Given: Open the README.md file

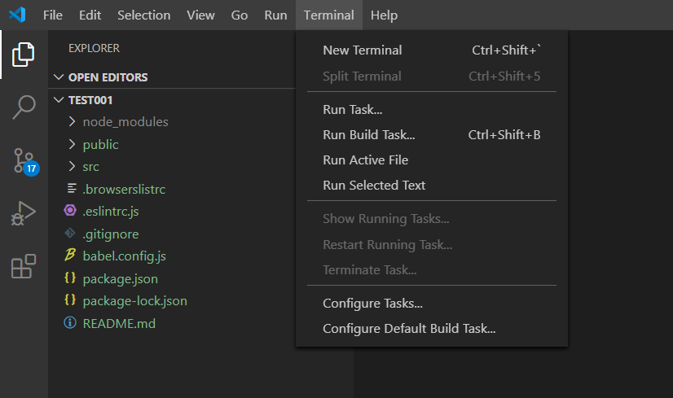Looking at the screenshot, I should [x=118, y=323].
